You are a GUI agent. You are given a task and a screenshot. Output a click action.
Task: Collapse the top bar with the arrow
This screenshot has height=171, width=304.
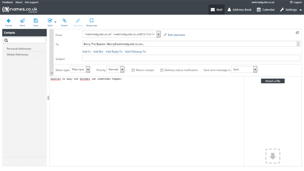click(x=301, y=10)
